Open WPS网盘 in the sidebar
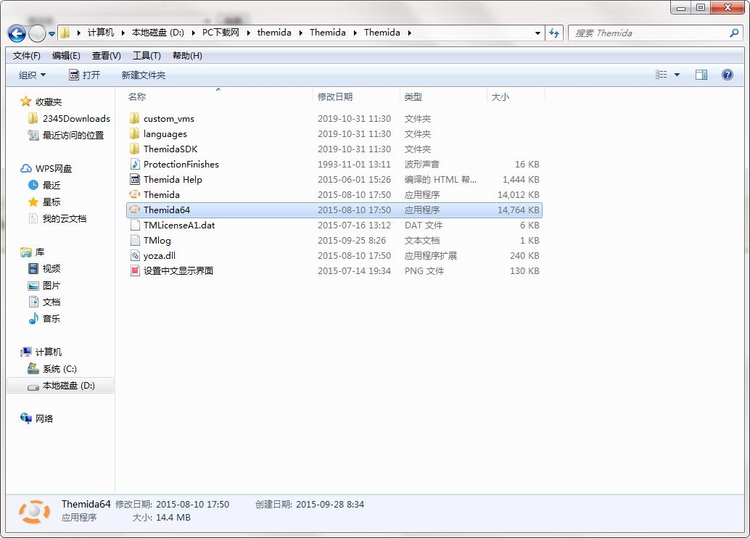Screen dimensions: 750x538 [46, 168]
